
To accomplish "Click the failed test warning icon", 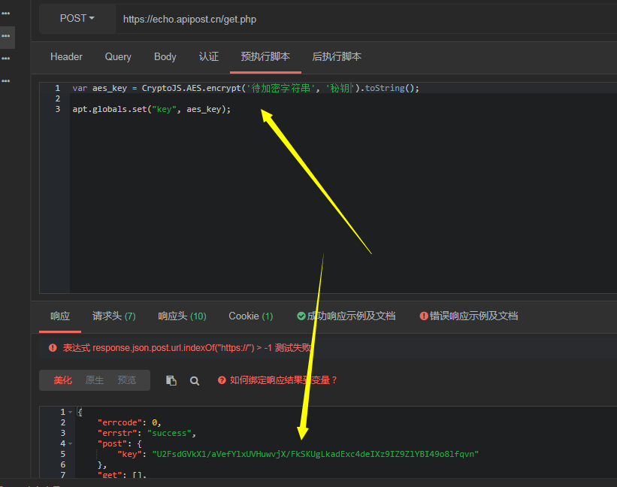I will click(x=53, y=348).
